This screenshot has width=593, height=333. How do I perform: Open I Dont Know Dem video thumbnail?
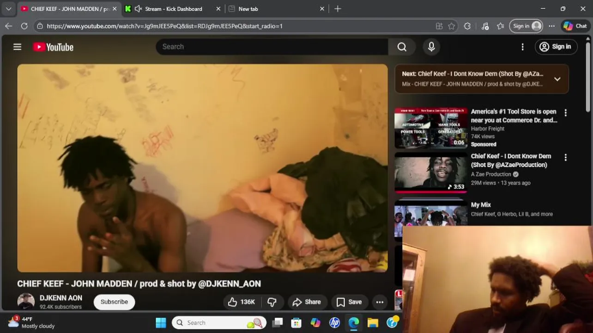pos(431,173)
